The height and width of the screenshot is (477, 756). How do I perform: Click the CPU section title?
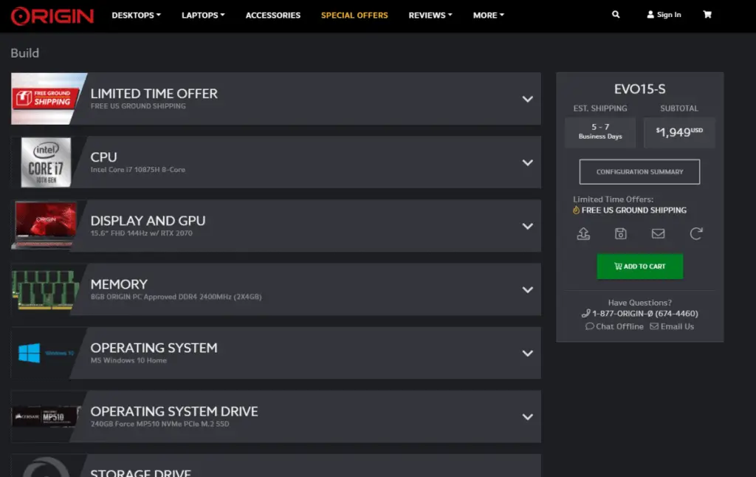pos(103,157)
